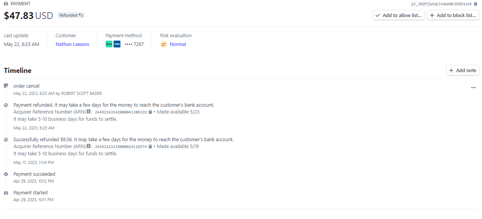Click ARN info icon for May 22 refund
Image resolution: width=482 pixels, height=219 pixels.
point(88,112)
